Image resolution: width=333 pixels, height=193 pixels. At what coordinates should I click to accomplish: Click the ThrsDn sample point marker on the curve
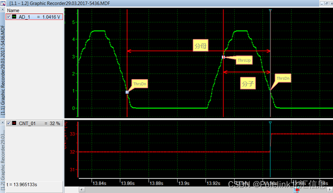[127, 92]
